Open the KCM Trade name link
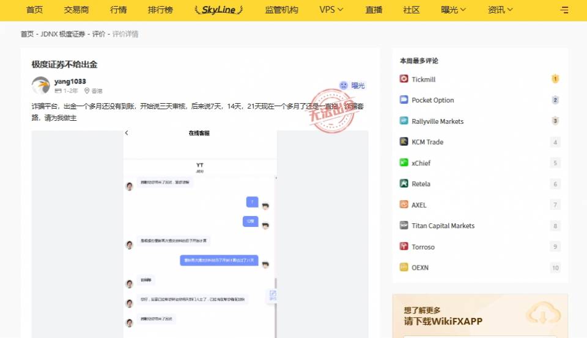The width and height of the screenshot is (587, 338). [427, 142]
